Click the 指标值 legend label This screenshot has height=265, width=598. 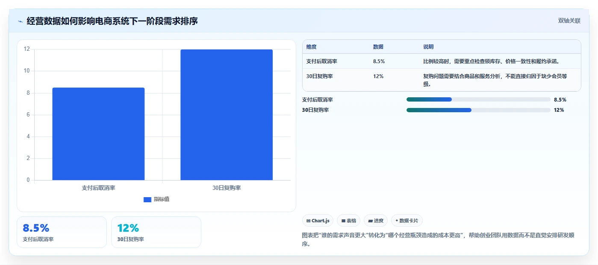[162, 199]
